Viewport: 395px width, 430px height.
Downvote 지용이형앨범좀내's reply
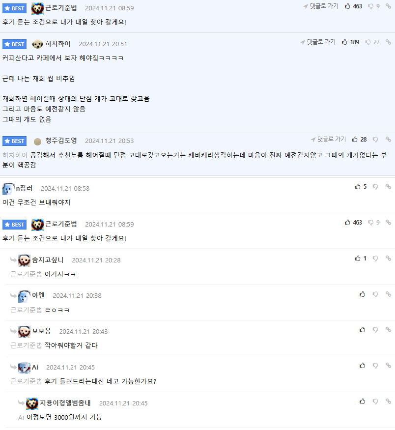pos(375,401)
